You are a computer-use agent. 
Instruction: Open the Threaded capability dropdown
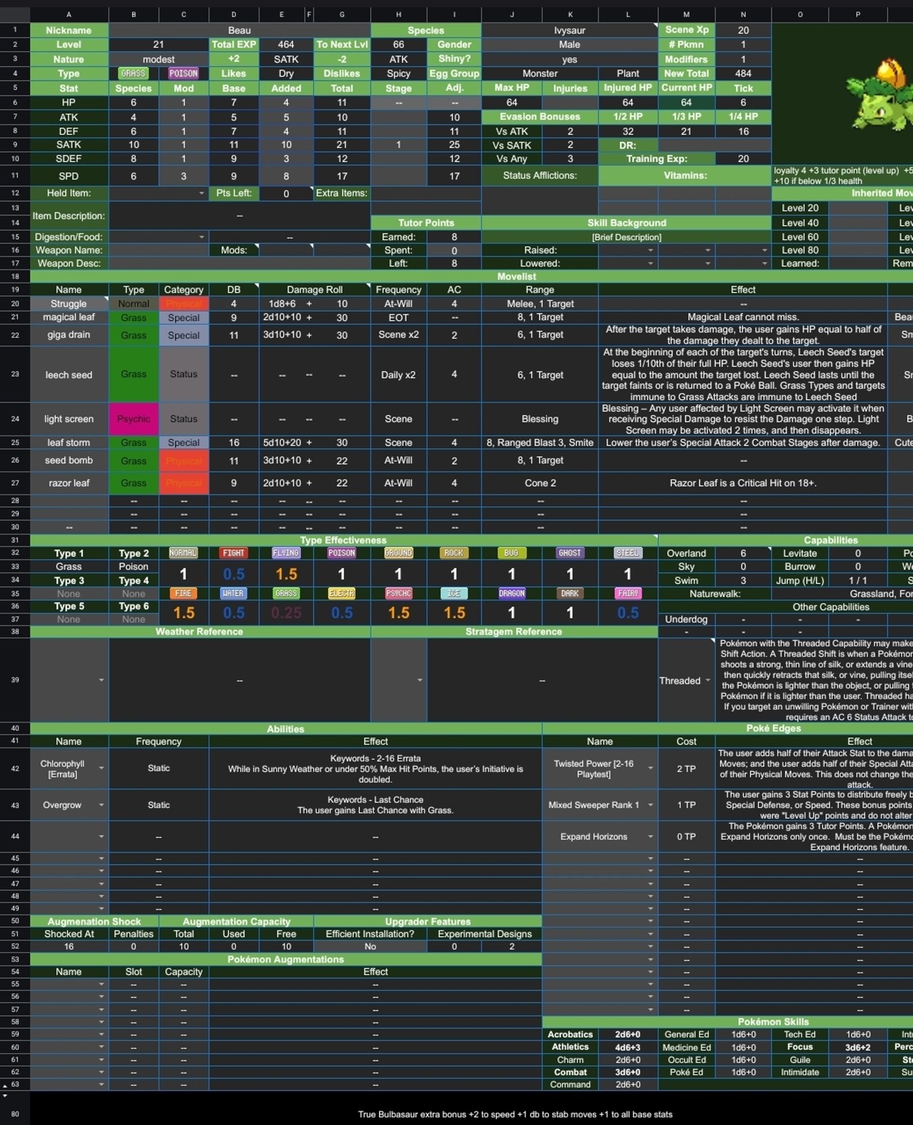708,681
